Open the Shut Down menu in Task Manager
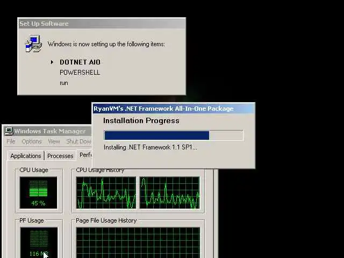Viewport: 344px width, 258px height. 79,141
